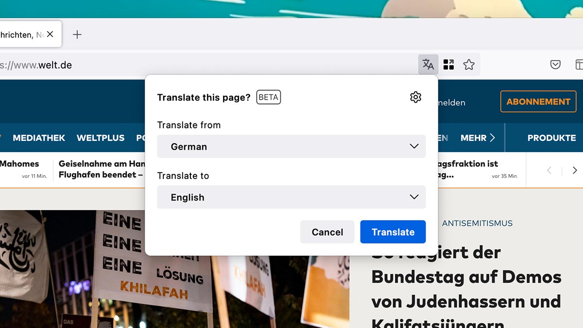Click the fullscreen page-action icon beside the star
The height and width of the screenshot is (328, 583).
[448, 64]
